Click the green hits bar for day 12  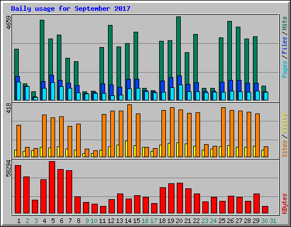pyautogui.click(x=110, y=55)
